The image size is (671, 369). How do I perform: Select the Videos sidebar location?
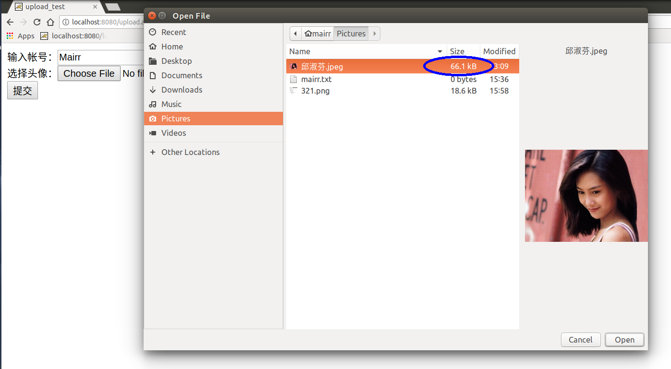(x=213, y=133)
